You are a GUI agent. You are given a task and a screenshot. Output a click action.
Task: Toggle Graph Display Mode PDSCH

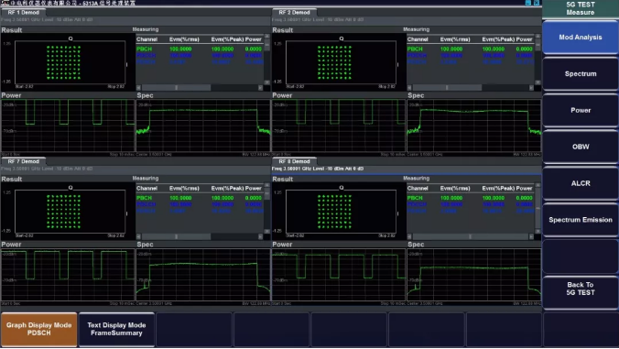tap(38, 329)
